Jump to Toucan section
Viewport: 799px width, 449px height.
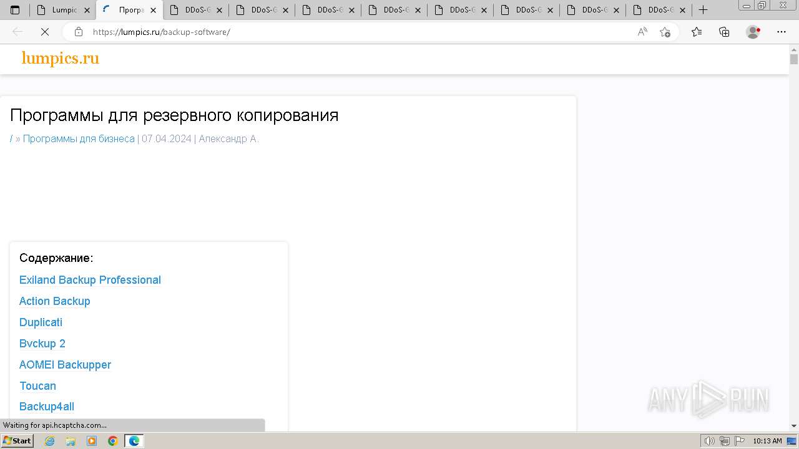(x=37, y=386)
